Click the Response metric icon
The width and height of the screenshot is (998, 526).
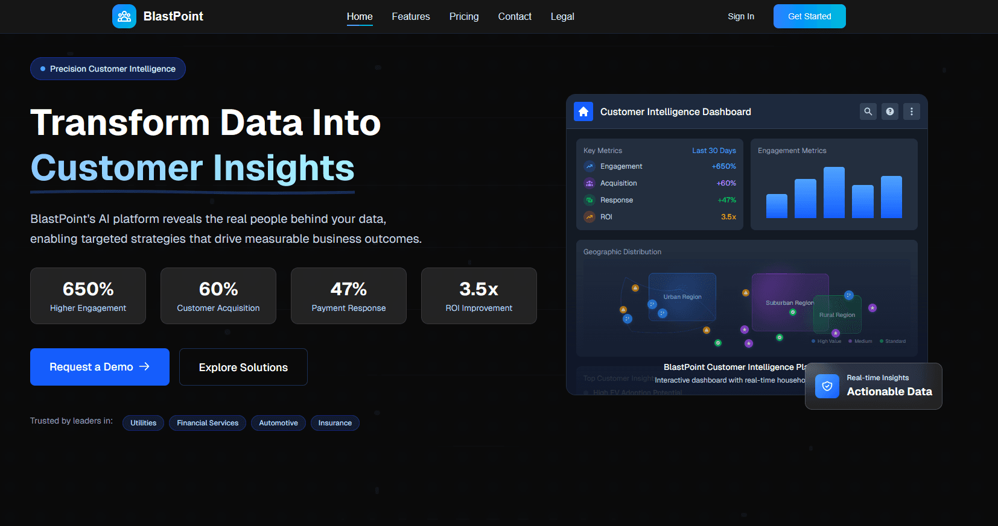[590, 200]
